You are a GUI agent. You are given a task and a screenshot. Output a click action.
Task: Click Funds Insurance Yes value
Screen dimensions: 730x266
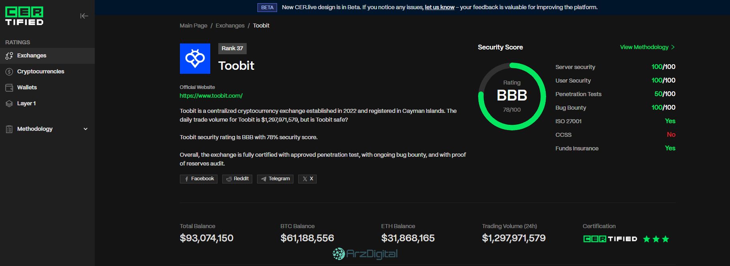point(670,148)
